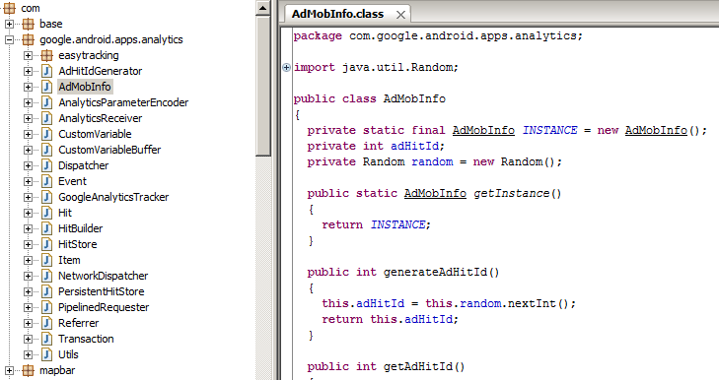Click the tree panel scroll-up arrow

coord(263,8)
